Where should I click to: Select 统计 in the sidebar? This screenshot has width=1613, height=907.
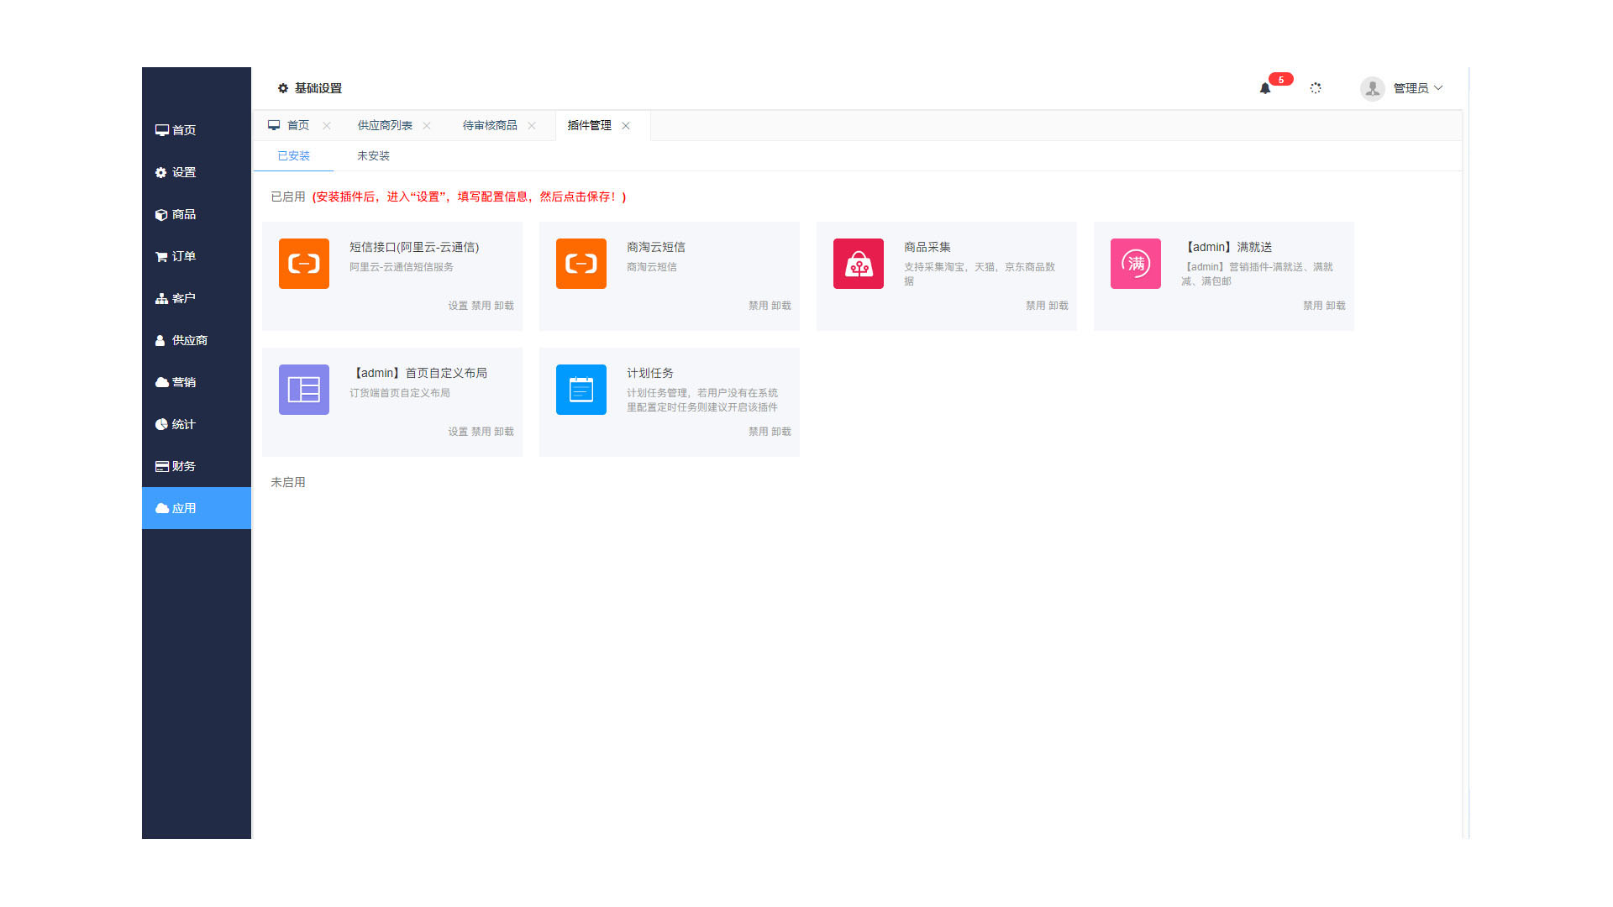[183, 424]
